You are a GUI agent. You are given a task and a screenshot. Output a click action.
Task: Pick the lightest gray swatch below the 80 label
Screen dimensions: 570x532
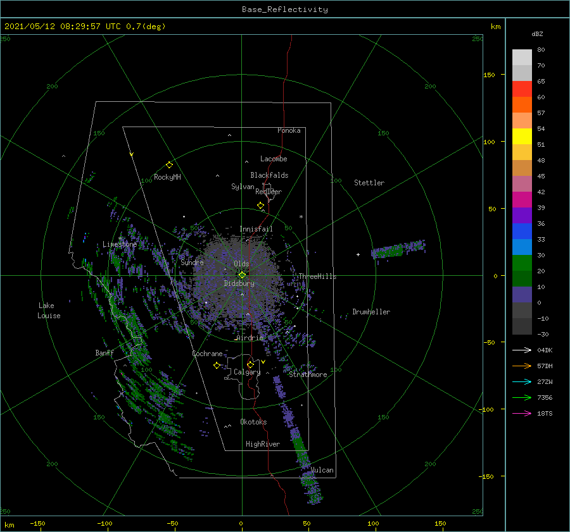click(522, 58)
